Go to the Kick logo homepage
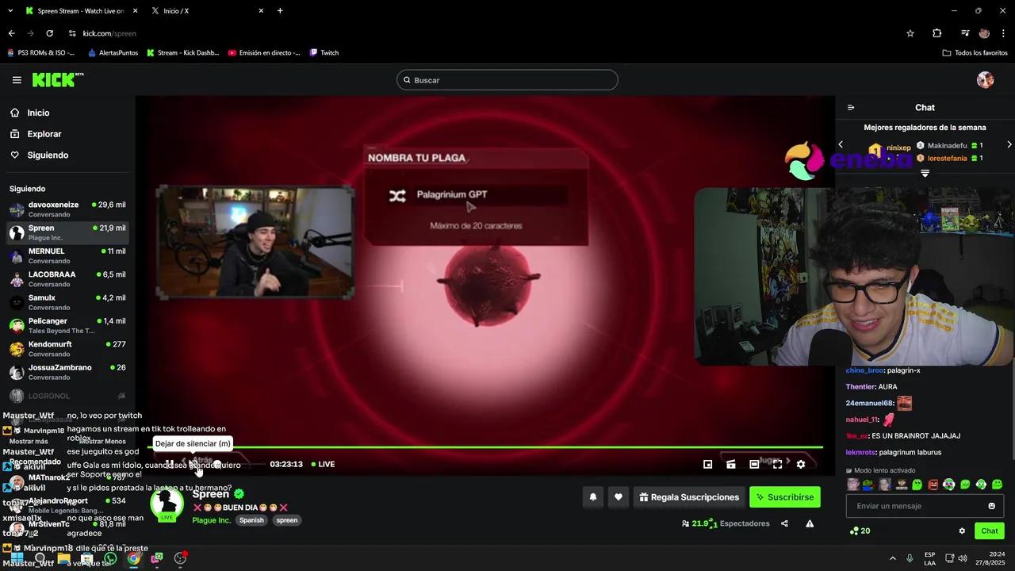This screenshot has width=1015, height=571. click(57, 79)
